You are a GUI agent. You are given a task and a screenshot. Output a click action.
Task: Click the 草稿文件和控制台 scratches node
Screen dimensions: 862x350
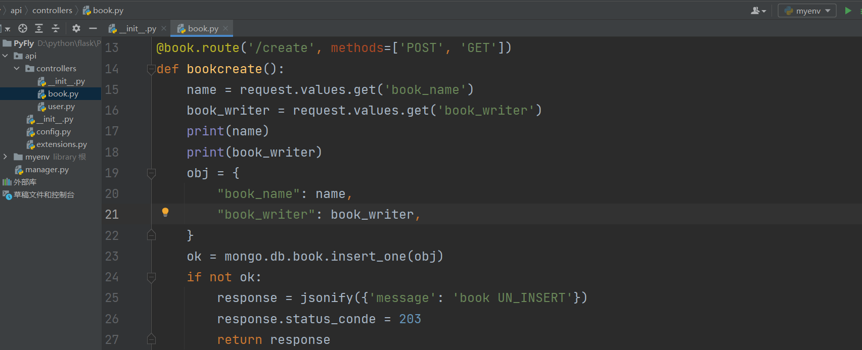tap(38, 194)
